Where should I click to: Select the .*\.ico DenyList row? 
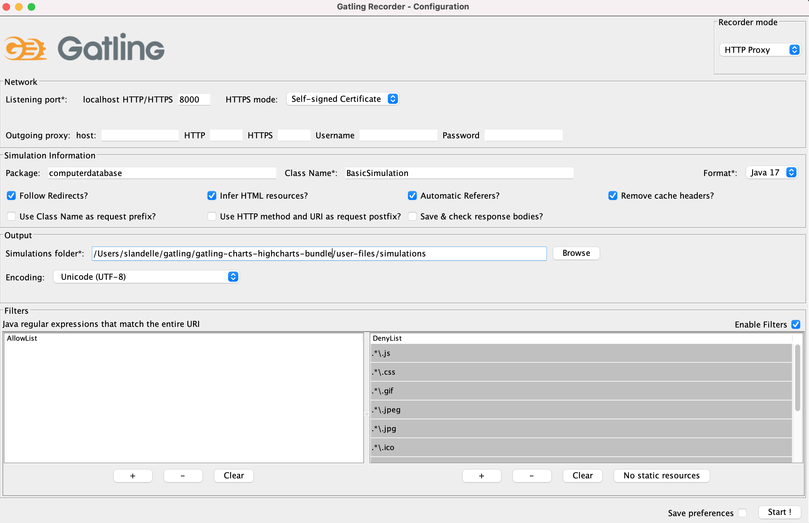coord(581,447)
